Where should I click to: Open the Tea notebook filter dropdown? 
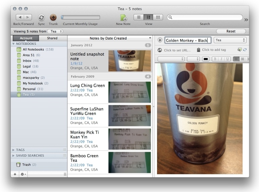tap(55, 31)
